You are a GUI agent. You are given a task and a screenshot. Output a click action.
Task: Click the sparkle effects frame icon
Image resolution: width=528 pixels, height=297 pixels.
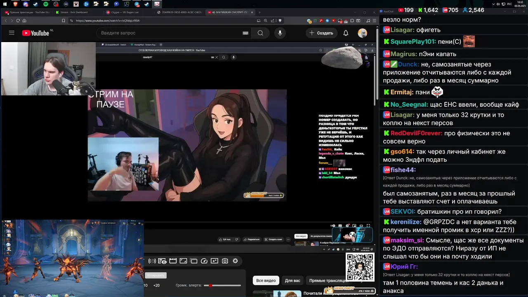214,261
